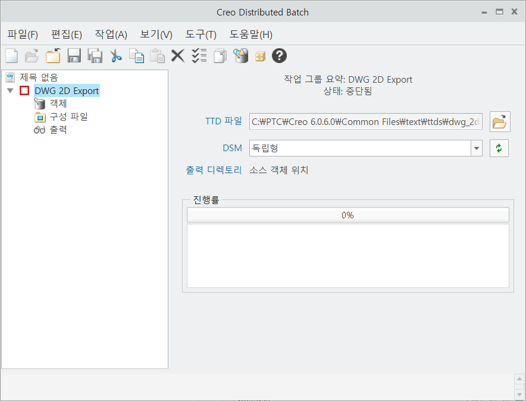Select the 객체 tree item
The height and width of the screenshot is (401, 526).
58,104
